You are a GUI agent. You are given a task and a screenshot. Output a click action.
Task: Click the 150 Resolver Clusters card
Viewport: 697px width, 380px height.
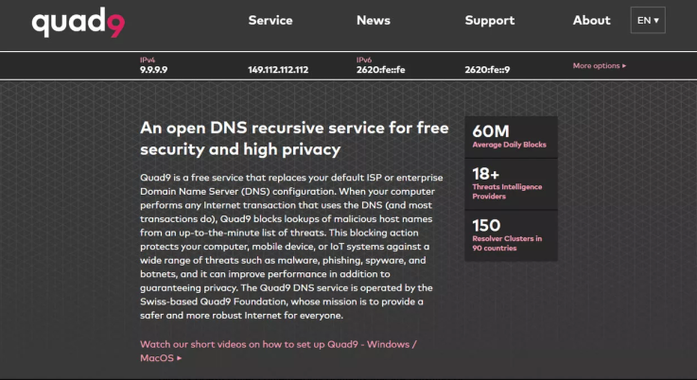pyautogui.click(x=511, y=236)
